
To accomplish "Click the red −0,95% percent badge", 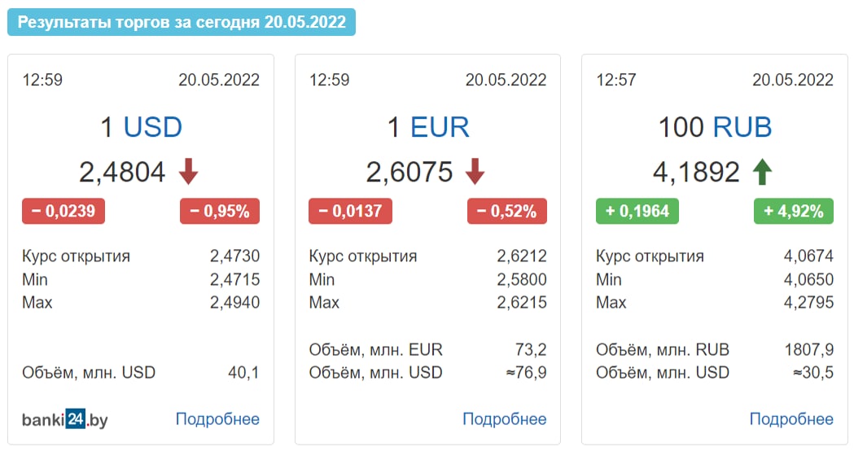I will (x=220, y=212).
